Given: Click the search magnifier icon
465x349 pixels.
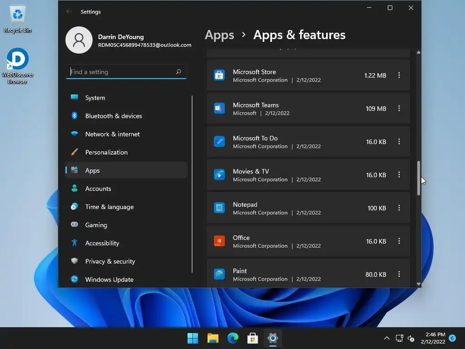Looking at the screenshot, I should point(178,71).
